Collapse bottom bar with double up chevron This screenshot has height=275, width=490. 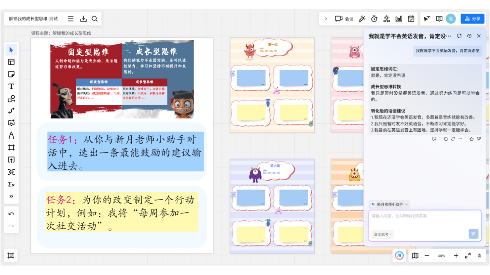(480, 255)
